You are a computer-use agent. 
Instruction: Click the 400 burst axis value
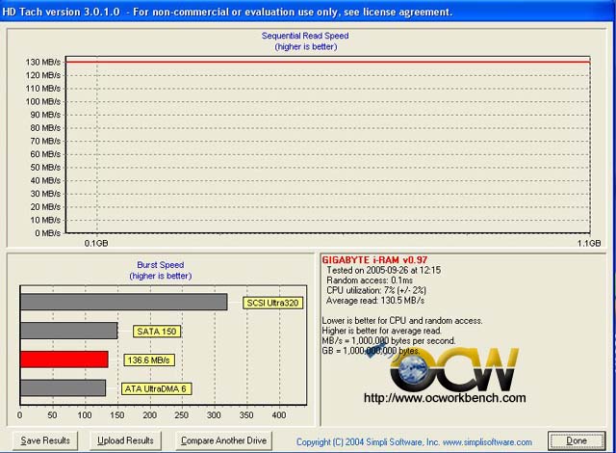click(x=279, y=415)
